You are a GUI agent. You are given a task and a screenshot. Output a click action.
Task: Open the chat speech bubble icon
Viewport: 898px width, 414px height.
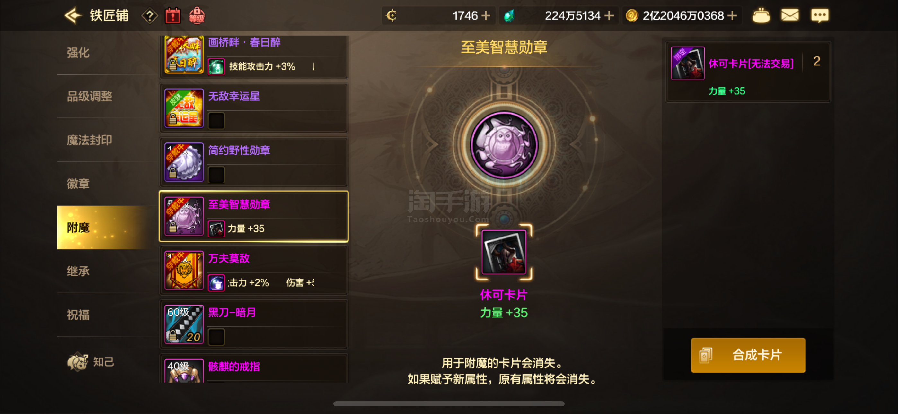(x=820, y=16)
